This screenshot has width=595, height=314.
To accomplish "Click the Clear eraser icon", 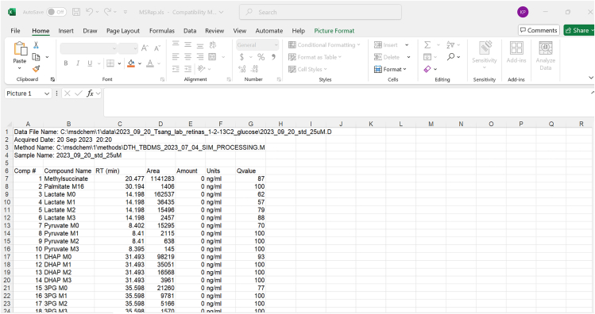I will tap(427, 69).
